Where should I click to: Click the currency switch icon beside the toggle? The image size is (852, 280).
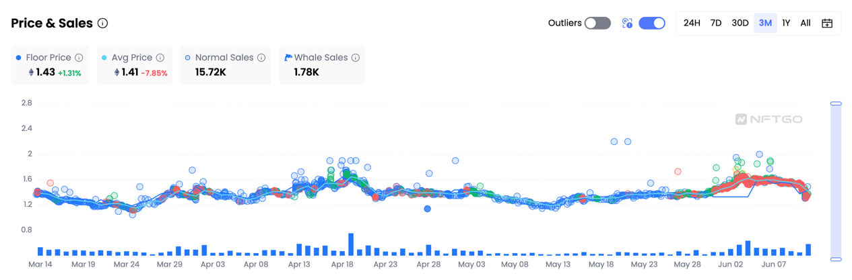click(627, 23)
